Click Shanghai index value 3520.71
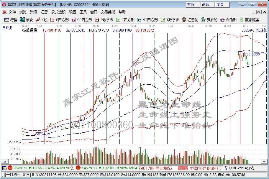The image size is (269, 179). (20, 168)
